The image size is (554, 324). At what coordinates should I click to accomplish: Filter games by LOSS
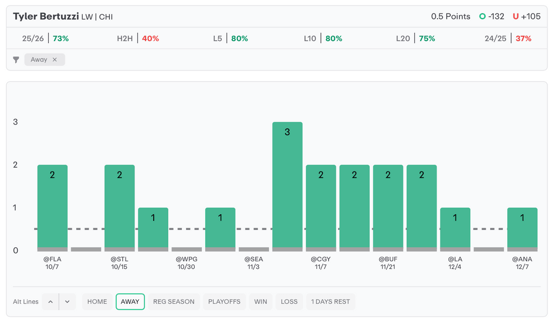point(289,302)
